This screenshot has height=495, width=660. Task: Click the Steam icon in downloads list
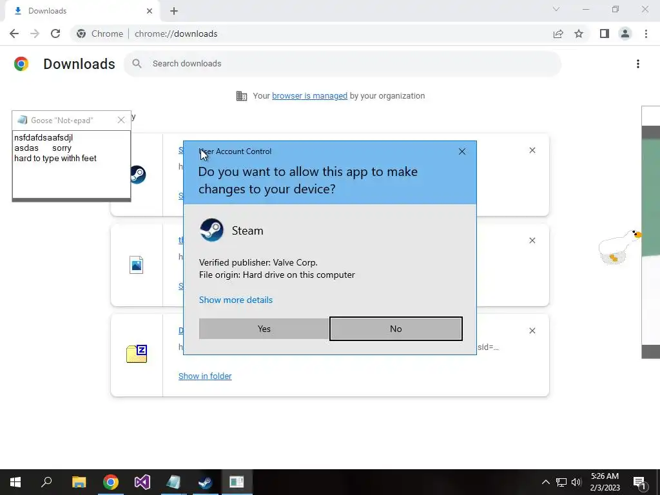point(138,174)
